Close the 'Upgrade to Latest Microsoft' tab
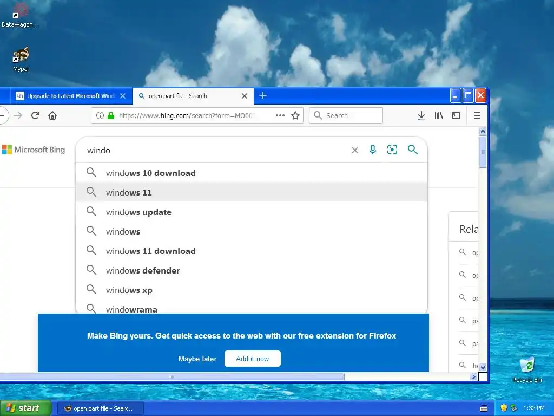Viewport: 554px width, 416px height. (123, 96)
